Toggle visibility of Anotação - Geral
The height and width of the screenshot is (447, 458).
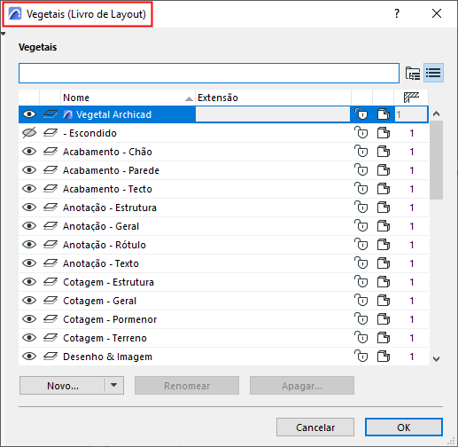[29, 226]
